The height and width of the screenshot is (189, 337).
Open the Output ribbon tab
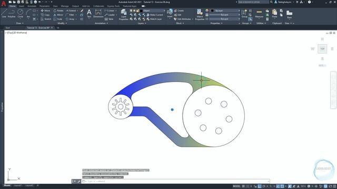click(x=75, y=6)
